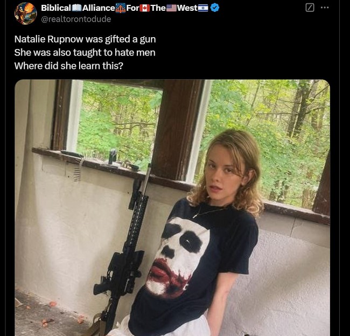Viewport: 350px width, 336px height.
Task: Click the "Where did she learn this?" line
Action: click(x=74, y=66)
